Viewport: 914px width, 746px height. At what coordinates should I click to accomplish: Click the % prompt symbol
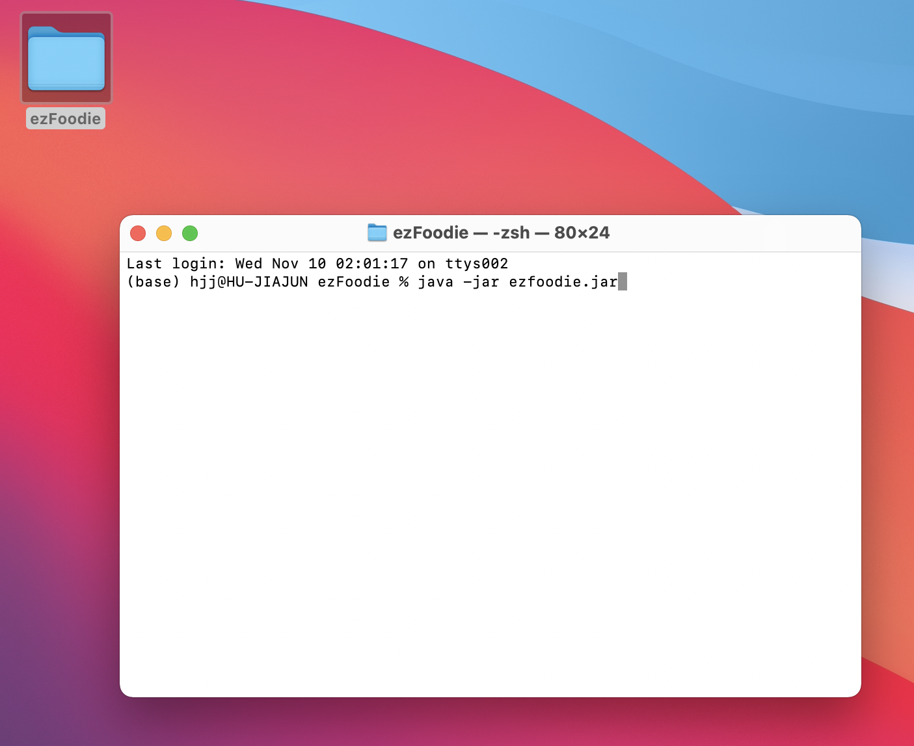404,282
